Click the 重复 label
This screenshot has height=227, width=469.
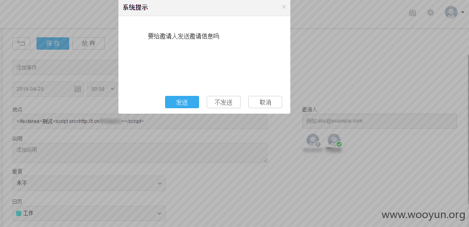tap(17, 172)
